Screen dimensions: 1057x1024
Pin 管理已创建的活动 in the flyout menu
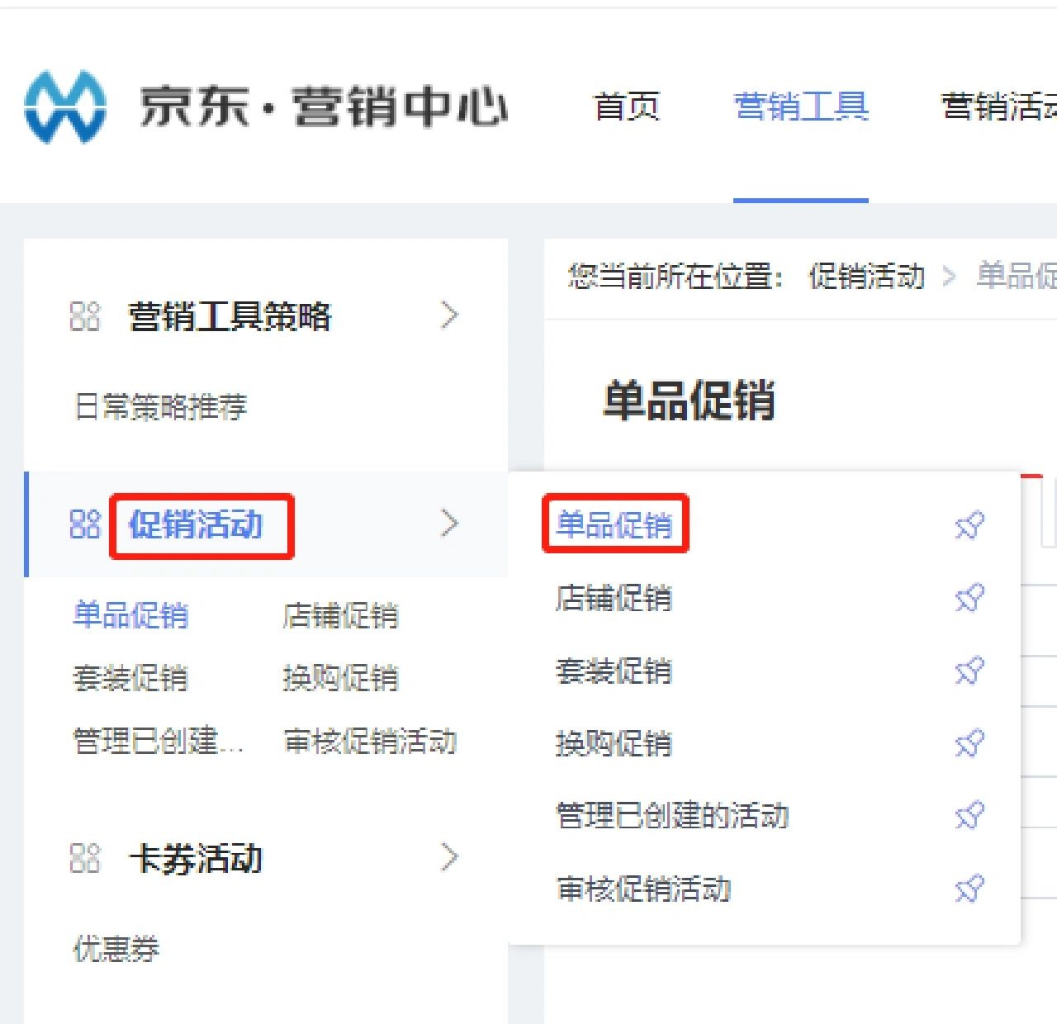point(969,815)
